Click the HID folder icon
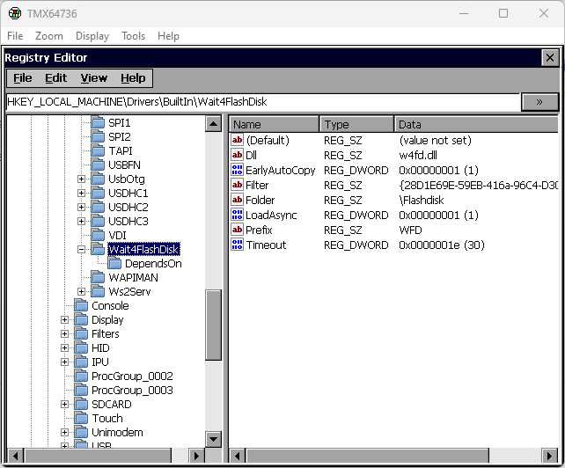Screen dimensions: 565x468 [x=81, y=348]
